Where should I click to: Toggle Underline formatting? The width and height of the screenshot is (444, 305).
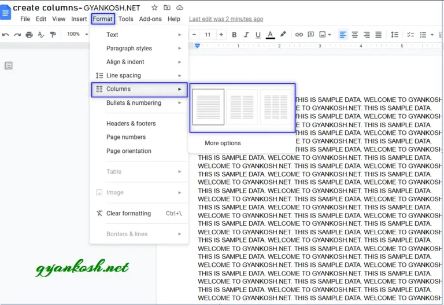(x=258, y=35)
